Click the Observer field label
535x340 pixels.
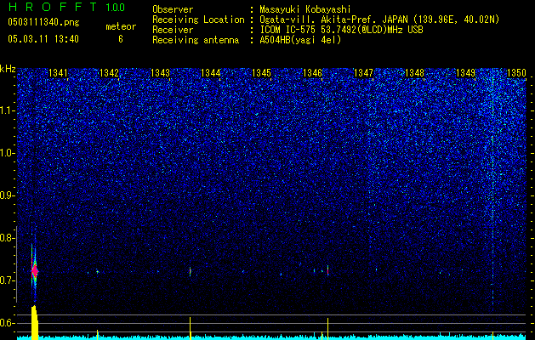tap(173, 9)
